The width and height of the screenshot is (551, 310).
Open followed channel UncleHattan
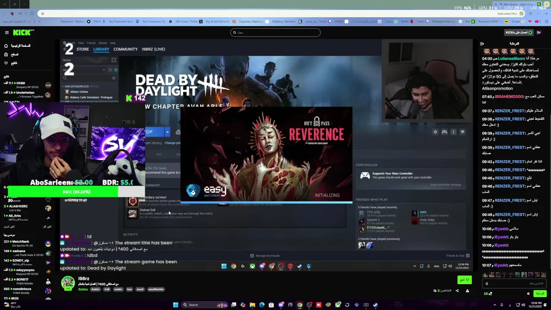pyautogui.click(x=27, y=94)
